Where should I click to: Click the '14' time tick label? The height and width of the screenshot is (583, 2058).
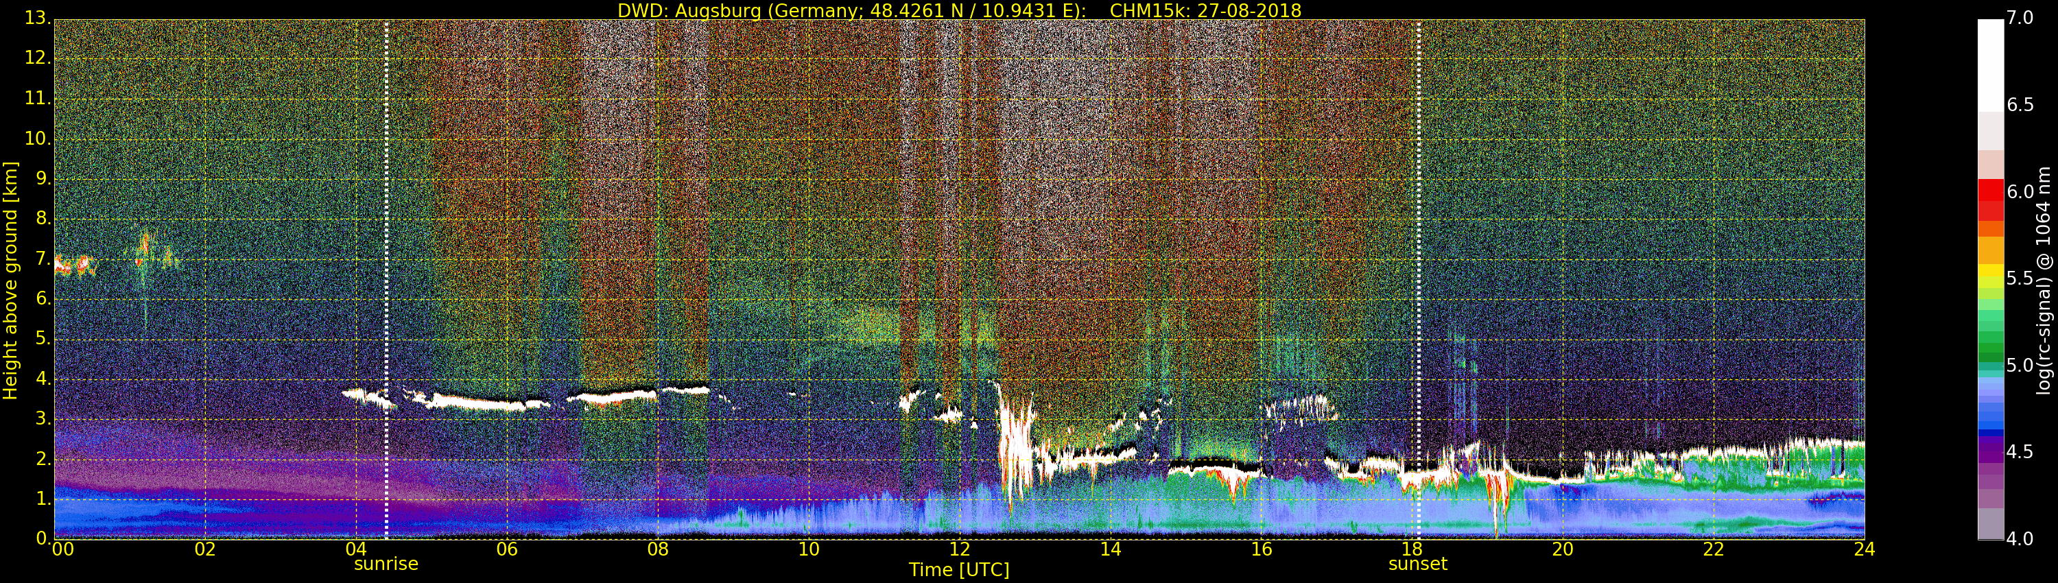coord(1111,549)
